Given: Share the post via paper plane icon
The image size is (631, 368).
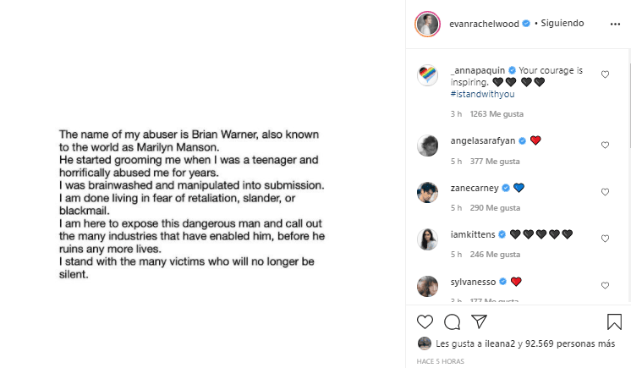Looking at the screenshot, I should pyautogui.click(x=479, y=321).
